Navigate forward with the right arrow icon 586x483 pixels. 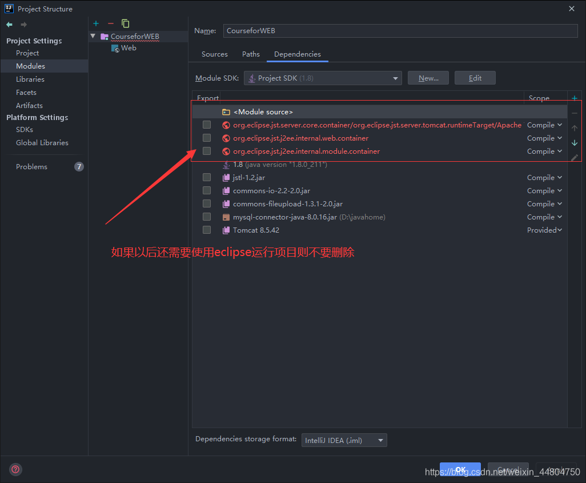23,25
